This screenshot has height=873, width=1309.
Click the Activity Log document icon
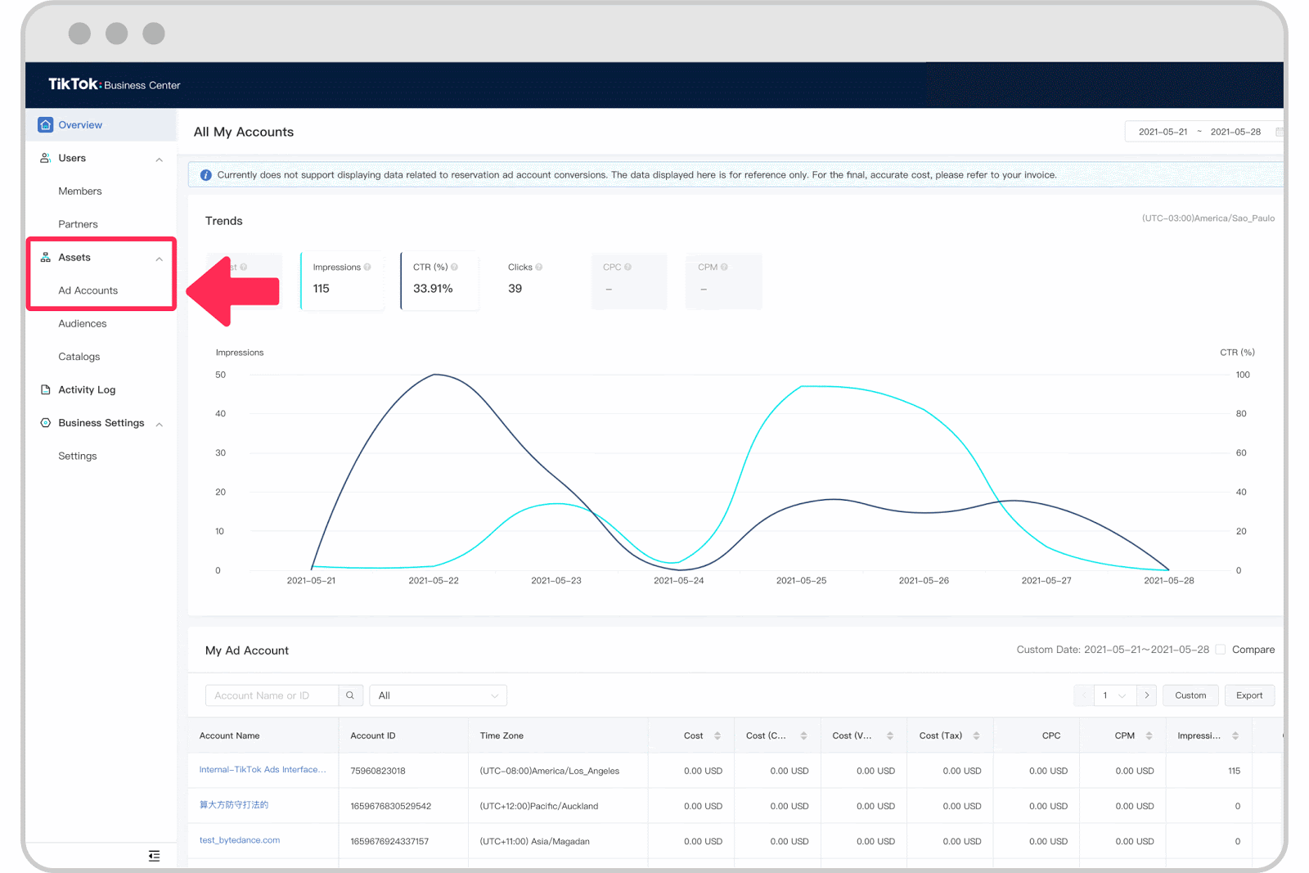[x=46, y=389]
